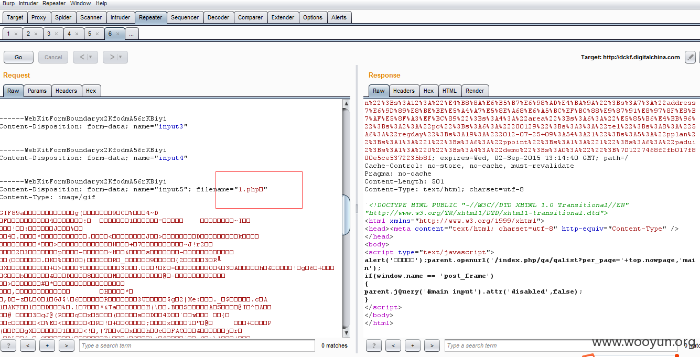
Task: Switch to the Proxy tab
Action: pyautogui.click(x=39, y=17)
